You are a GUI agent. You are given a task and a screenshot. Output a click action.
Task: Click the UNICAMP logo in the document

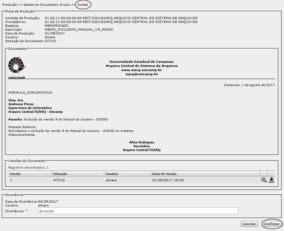pyautogui.click(x=17, y=68)
